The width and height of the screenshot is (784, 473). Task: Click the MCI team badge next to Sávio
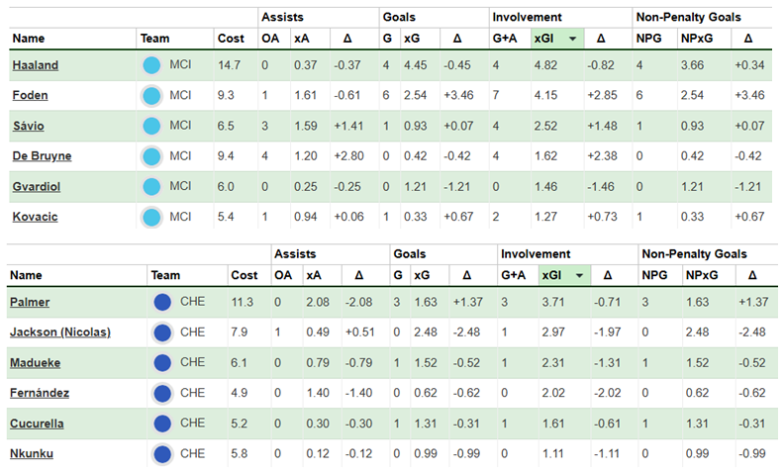(x=151, y=127)
